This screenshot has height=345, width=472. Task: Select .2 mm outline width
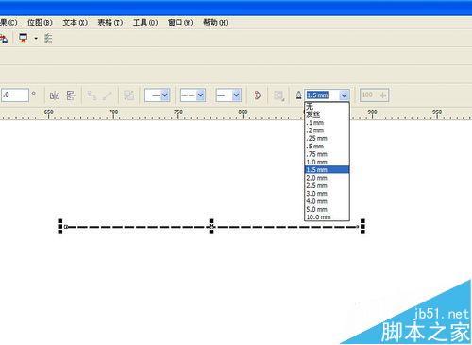tap(327, 130)
